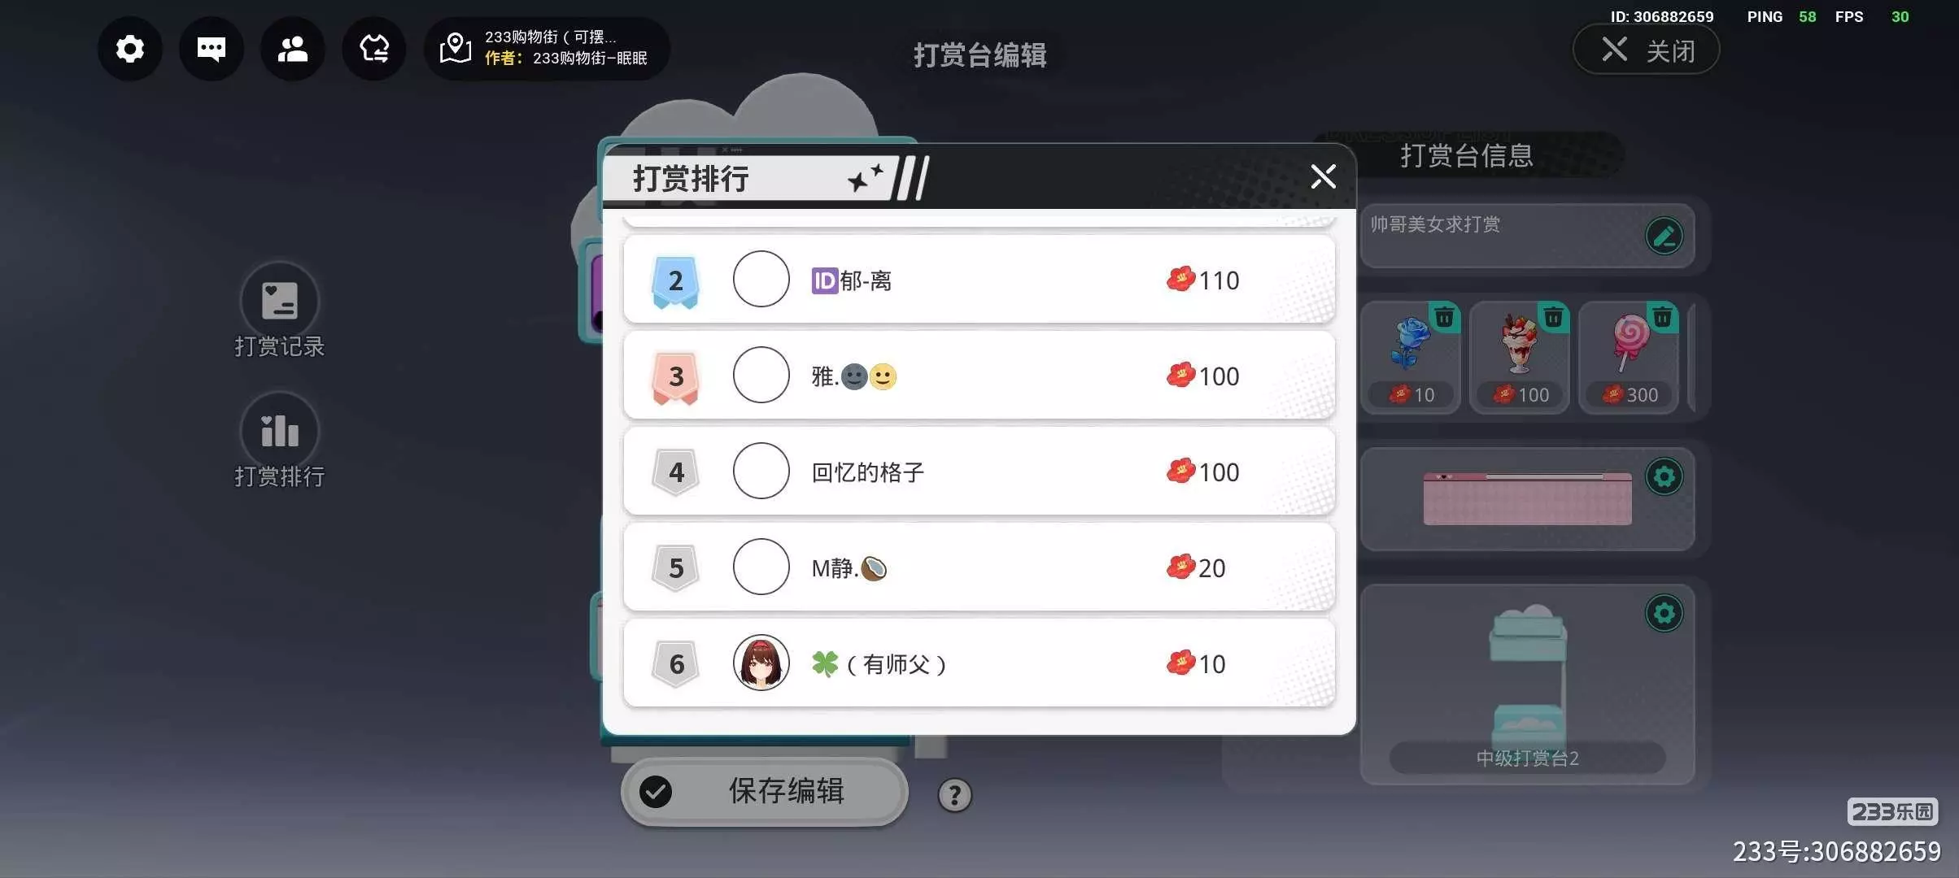Open the 233购物街 map location info

coord(546,48)
